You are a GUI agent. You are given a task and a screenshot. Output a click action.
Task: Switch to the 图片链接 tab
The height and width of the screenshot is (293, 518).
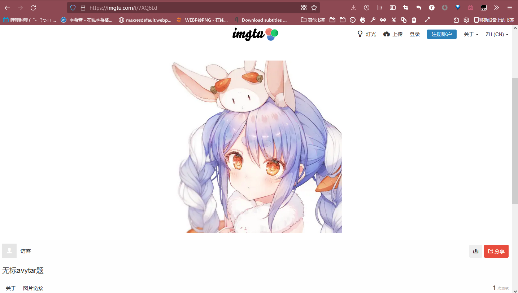33,288
